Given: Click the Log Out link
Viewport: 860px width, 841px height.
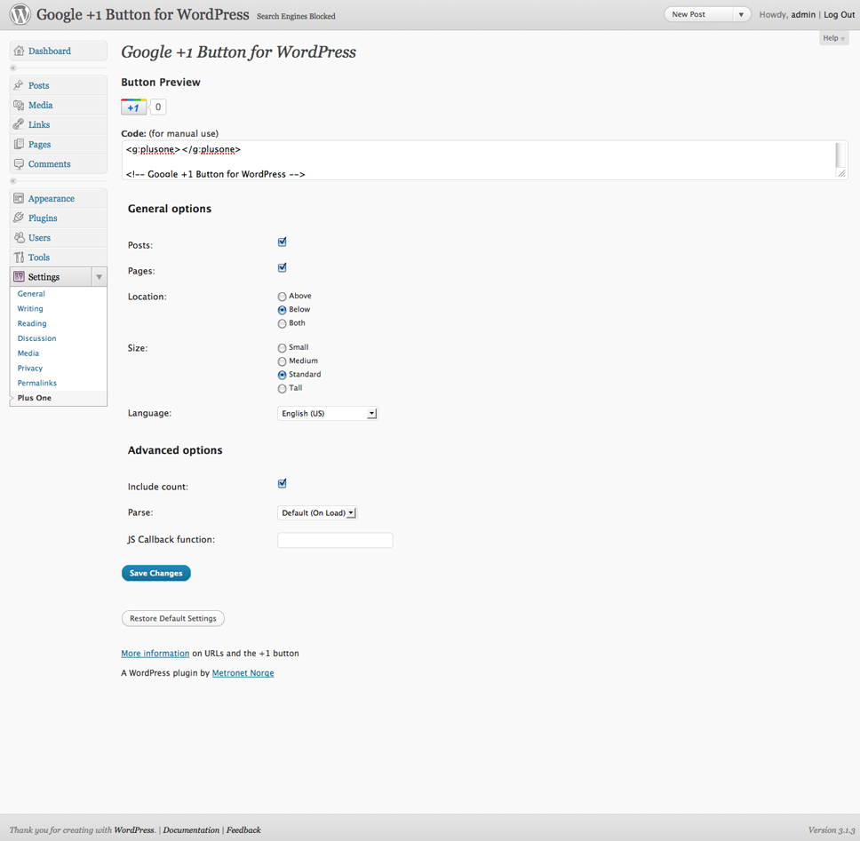Looking at the screenshot, I should pos(840,15).
